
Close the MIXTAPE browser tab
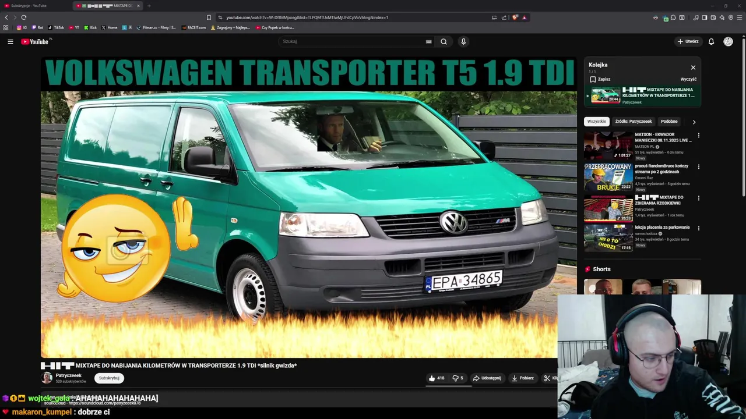(138, 6)
